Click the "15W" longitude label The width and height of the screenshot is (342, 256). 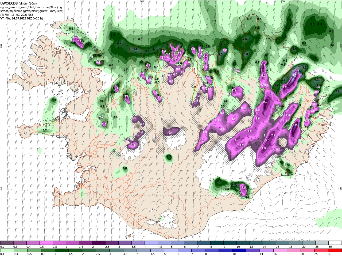283,1
